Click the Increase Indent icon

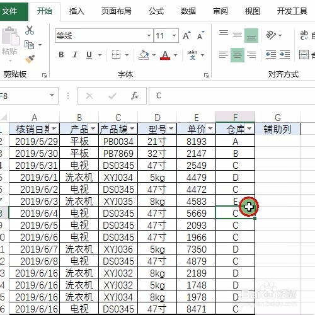pos(285,55)
